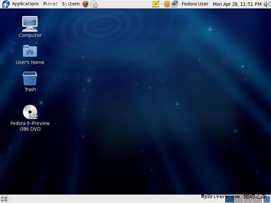Open the Applications menu
This screenshot has height=203, width=271.
[x=26, y=4]
